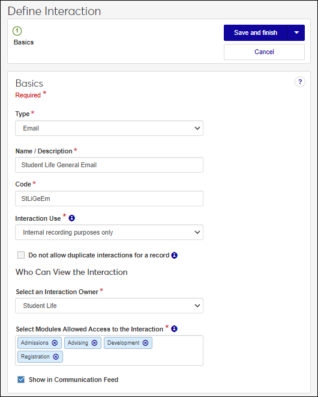Click the duplicate interactions info icon
This screenshot has height=397, width=318.
coord(174,255)
